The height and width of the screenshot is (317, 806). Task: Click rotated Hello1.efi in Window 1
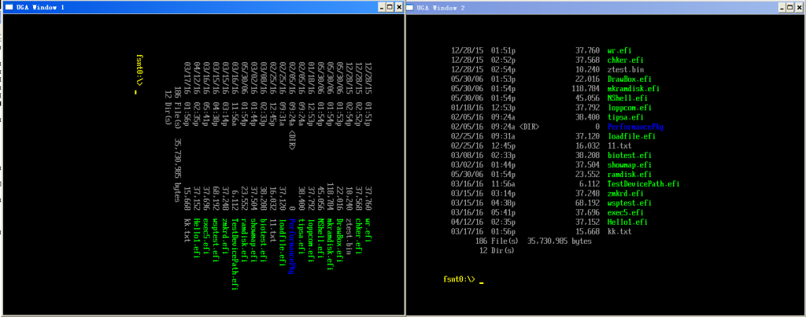point(196,239)
